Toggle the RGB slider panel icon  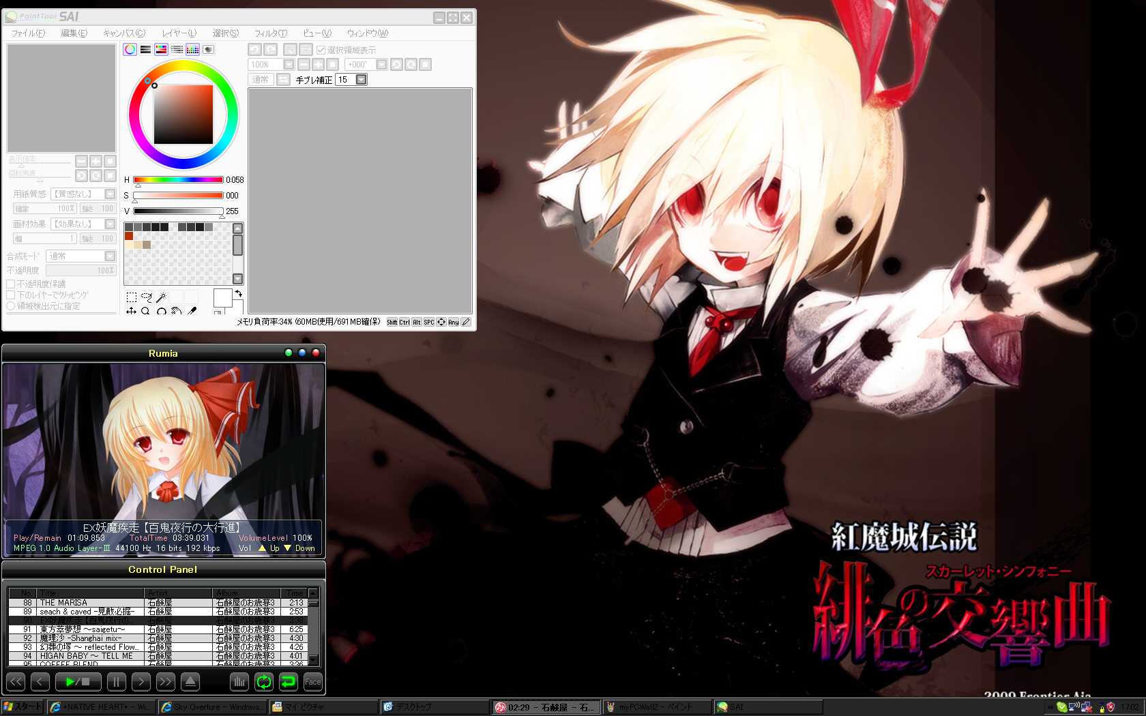[x=145, y=50]
